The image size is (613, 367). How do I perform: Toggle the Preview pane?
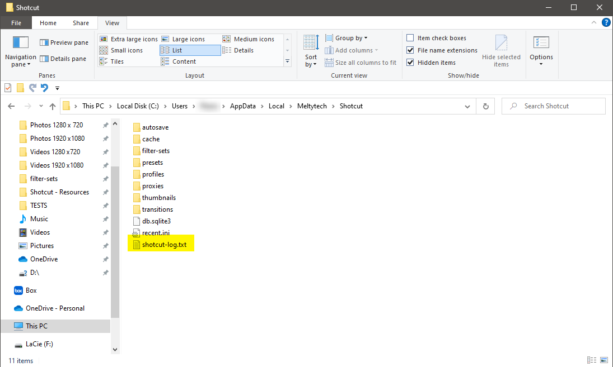pyautogui.click(x=64, y=42)
